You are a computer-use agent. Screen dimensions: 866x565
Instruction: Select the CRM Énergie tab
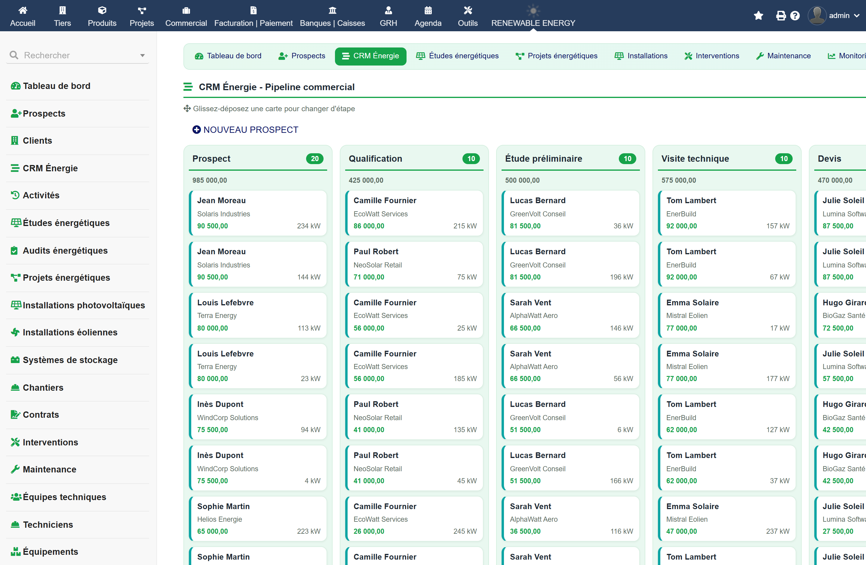click(370, 56)
